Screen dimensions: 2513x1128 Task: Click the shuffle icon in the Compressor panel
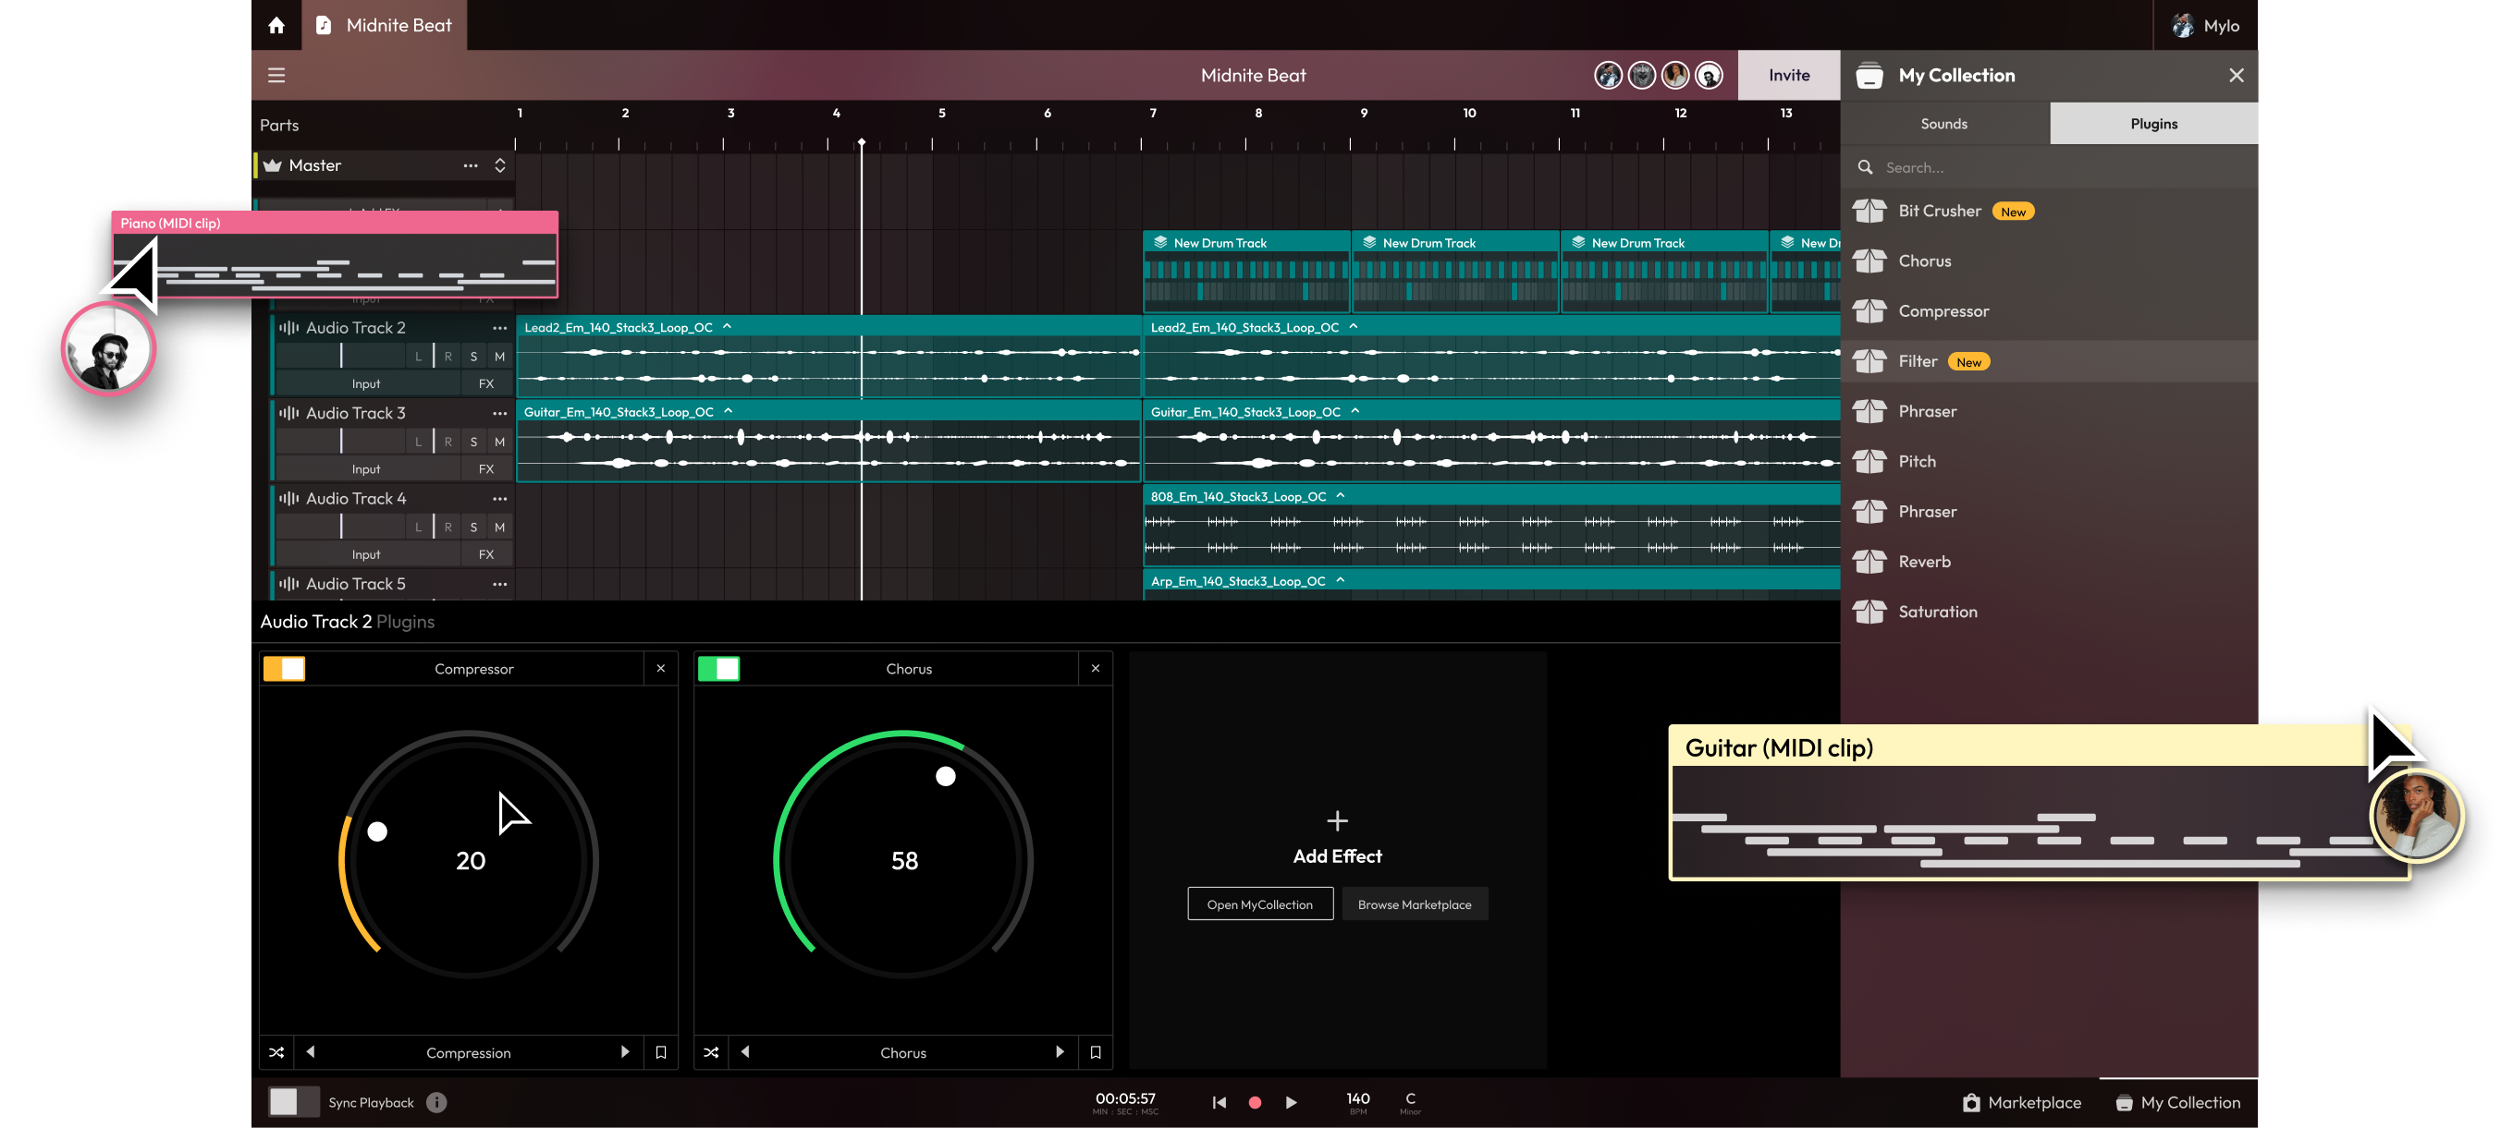coord(276,1052)
